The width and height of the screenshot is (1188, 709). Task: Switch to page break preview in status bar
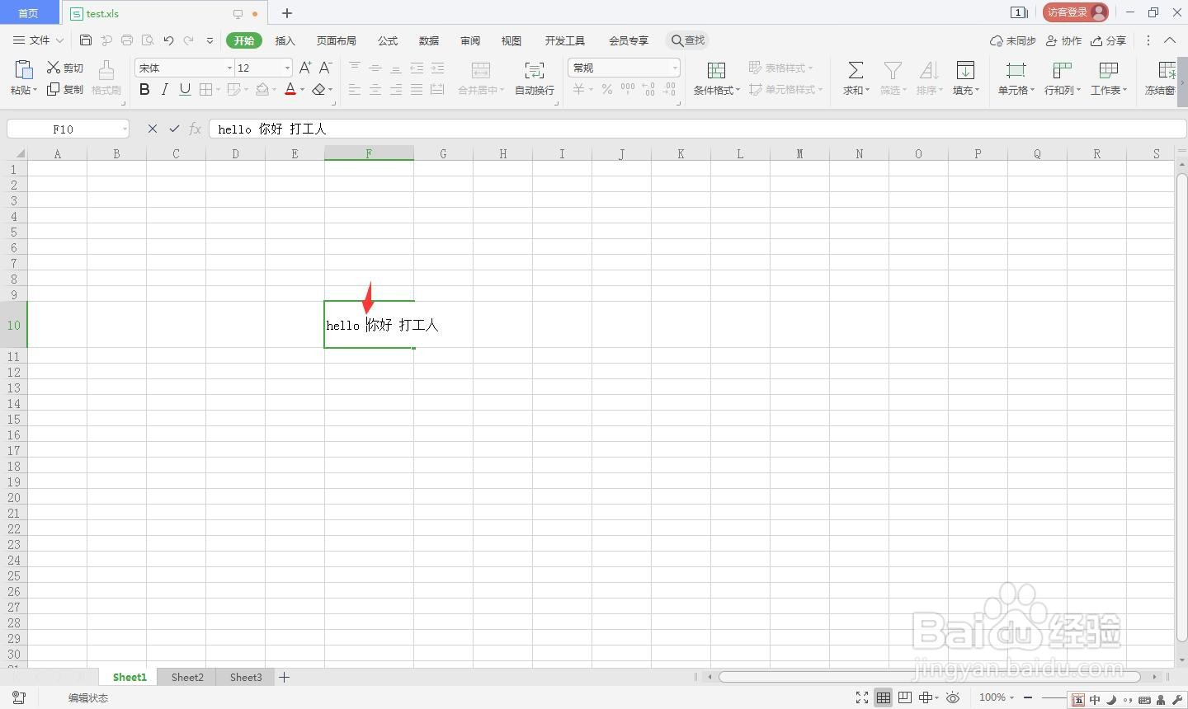click(905, 697)
